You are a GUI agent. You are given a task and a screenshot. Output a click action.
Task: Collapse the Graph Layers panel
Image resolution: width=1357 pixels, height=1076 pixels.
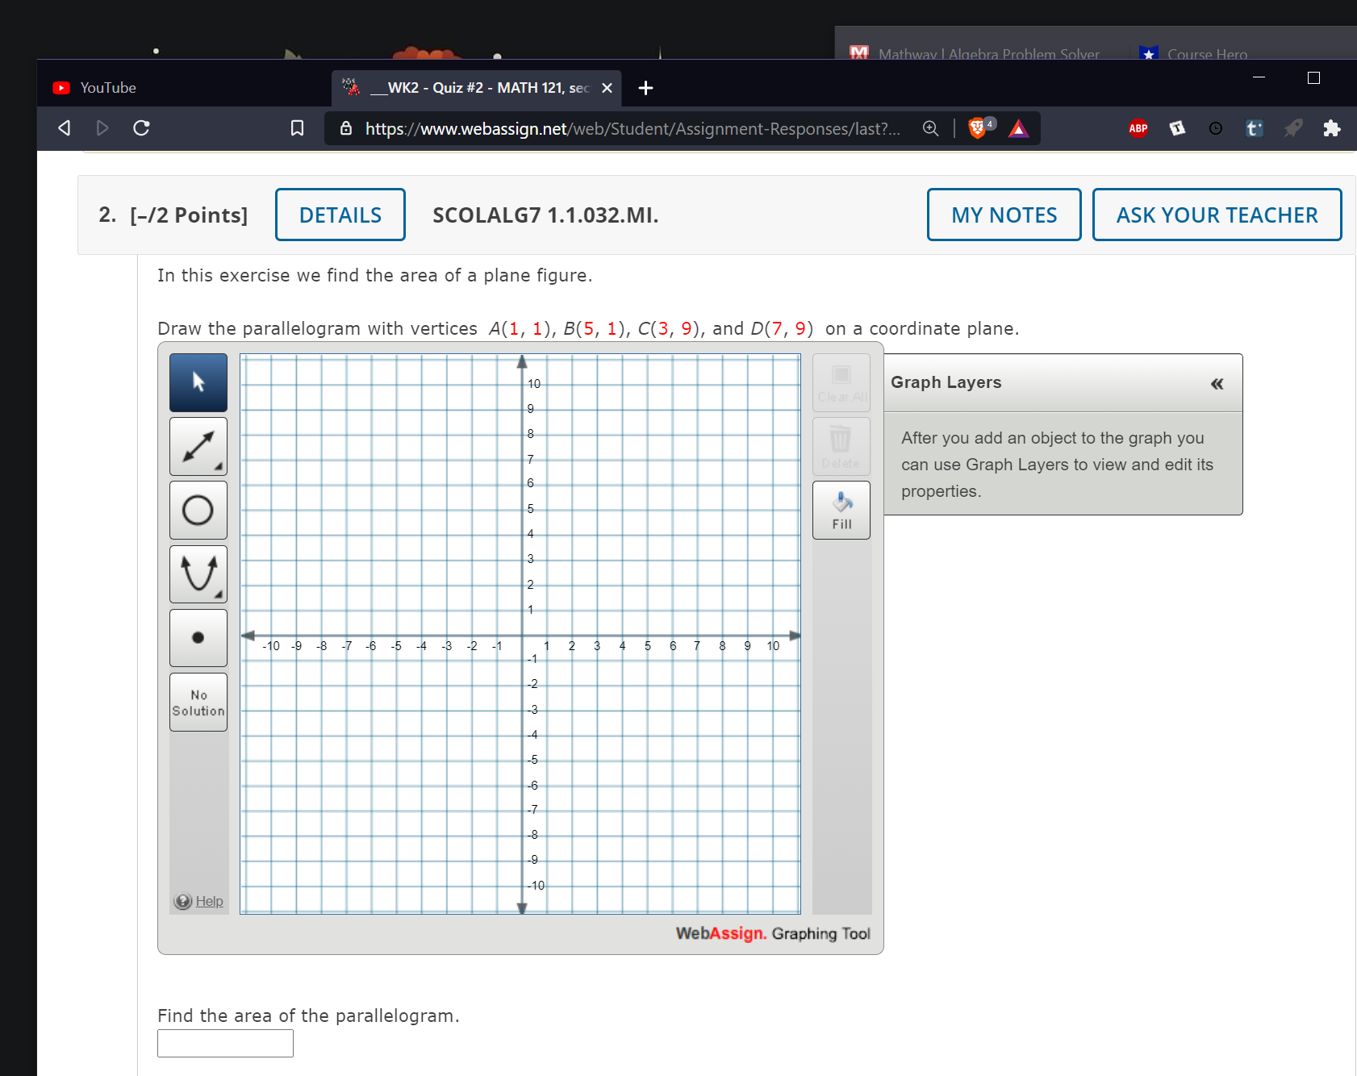tap(1217, 384)
